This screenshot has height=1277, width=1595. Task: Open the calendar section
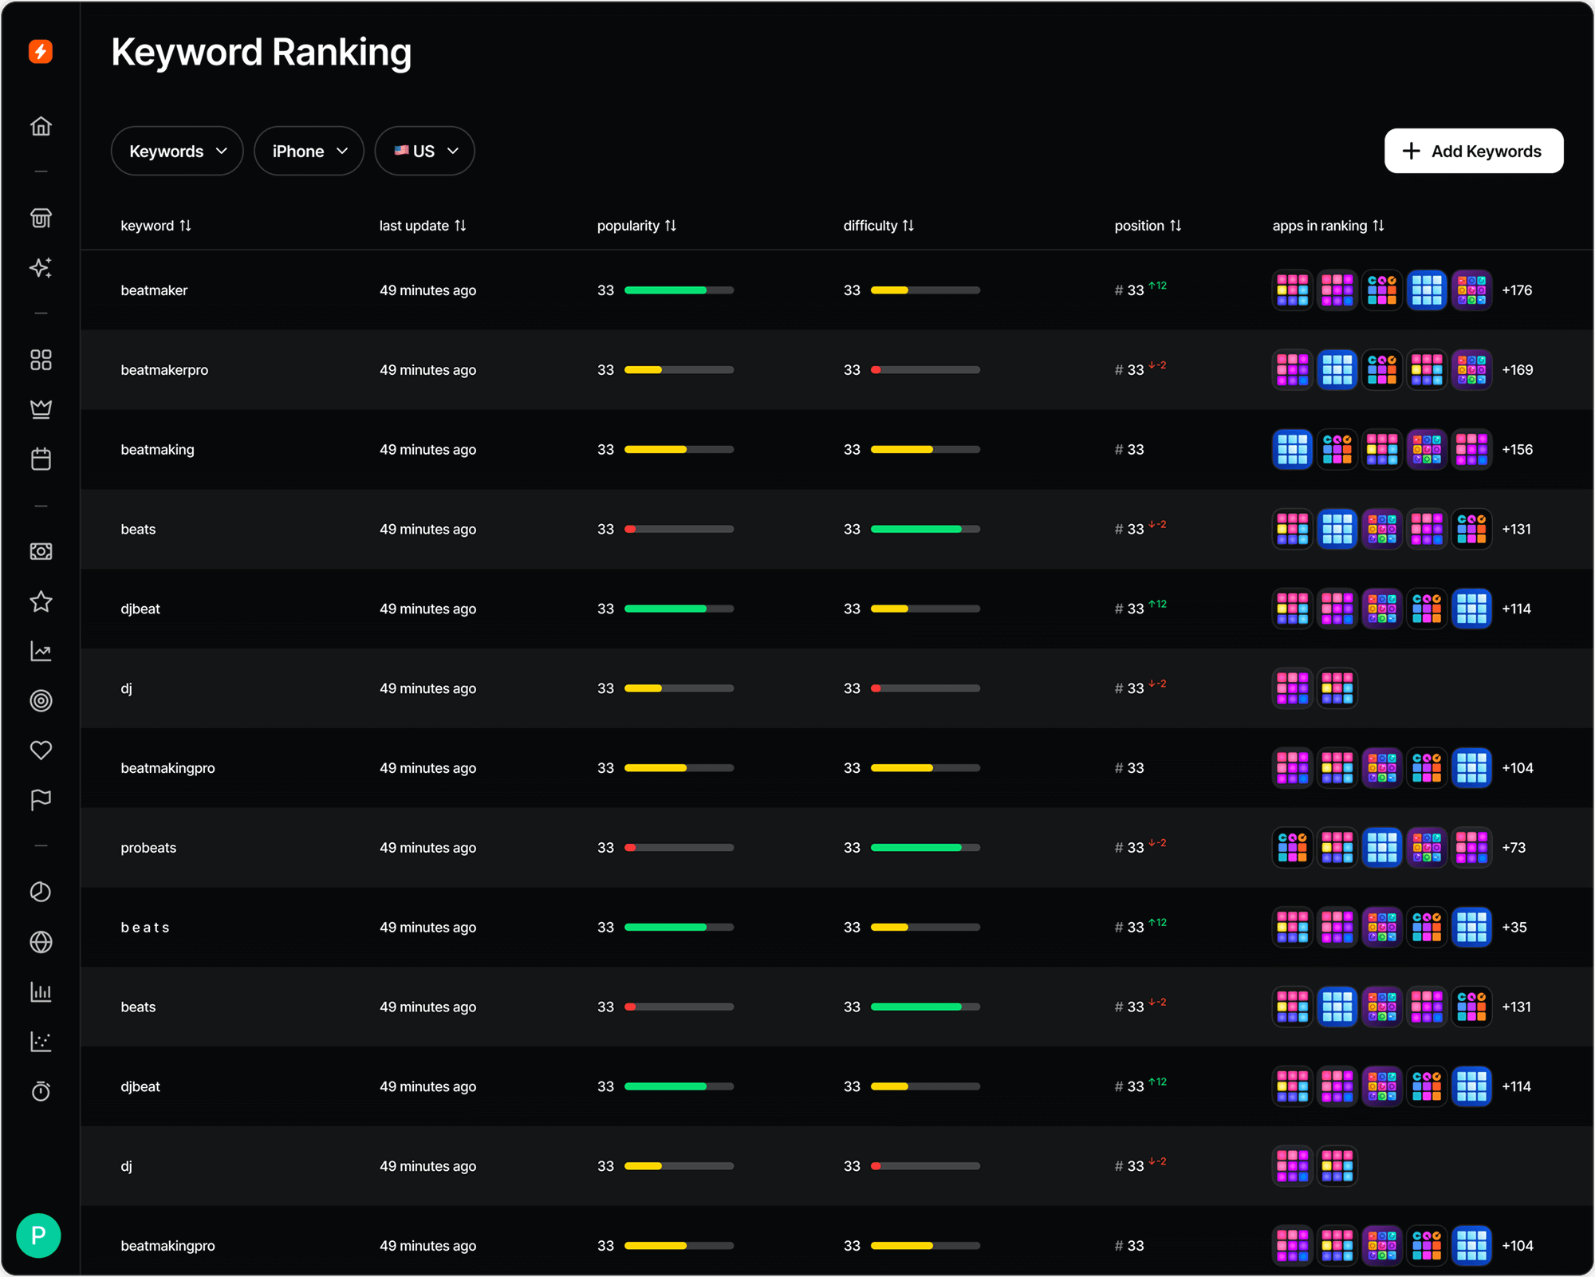(x=41, y=459)
